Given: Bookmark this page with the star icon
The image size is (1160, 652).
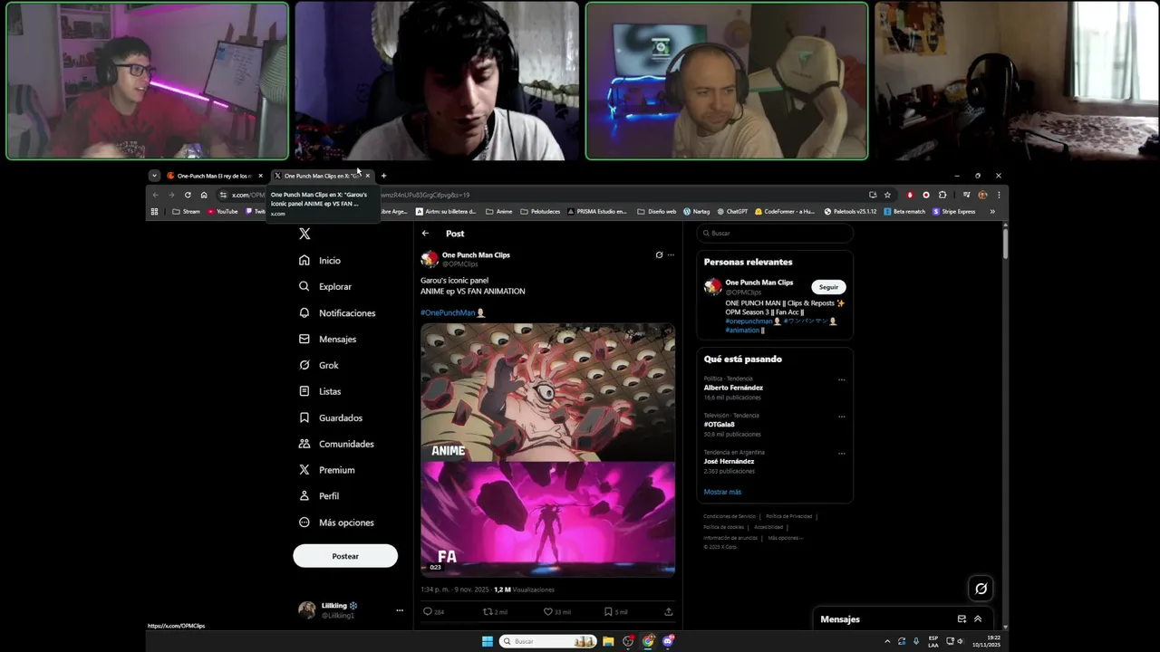Looking at the screenshot, I should (887, 195).
